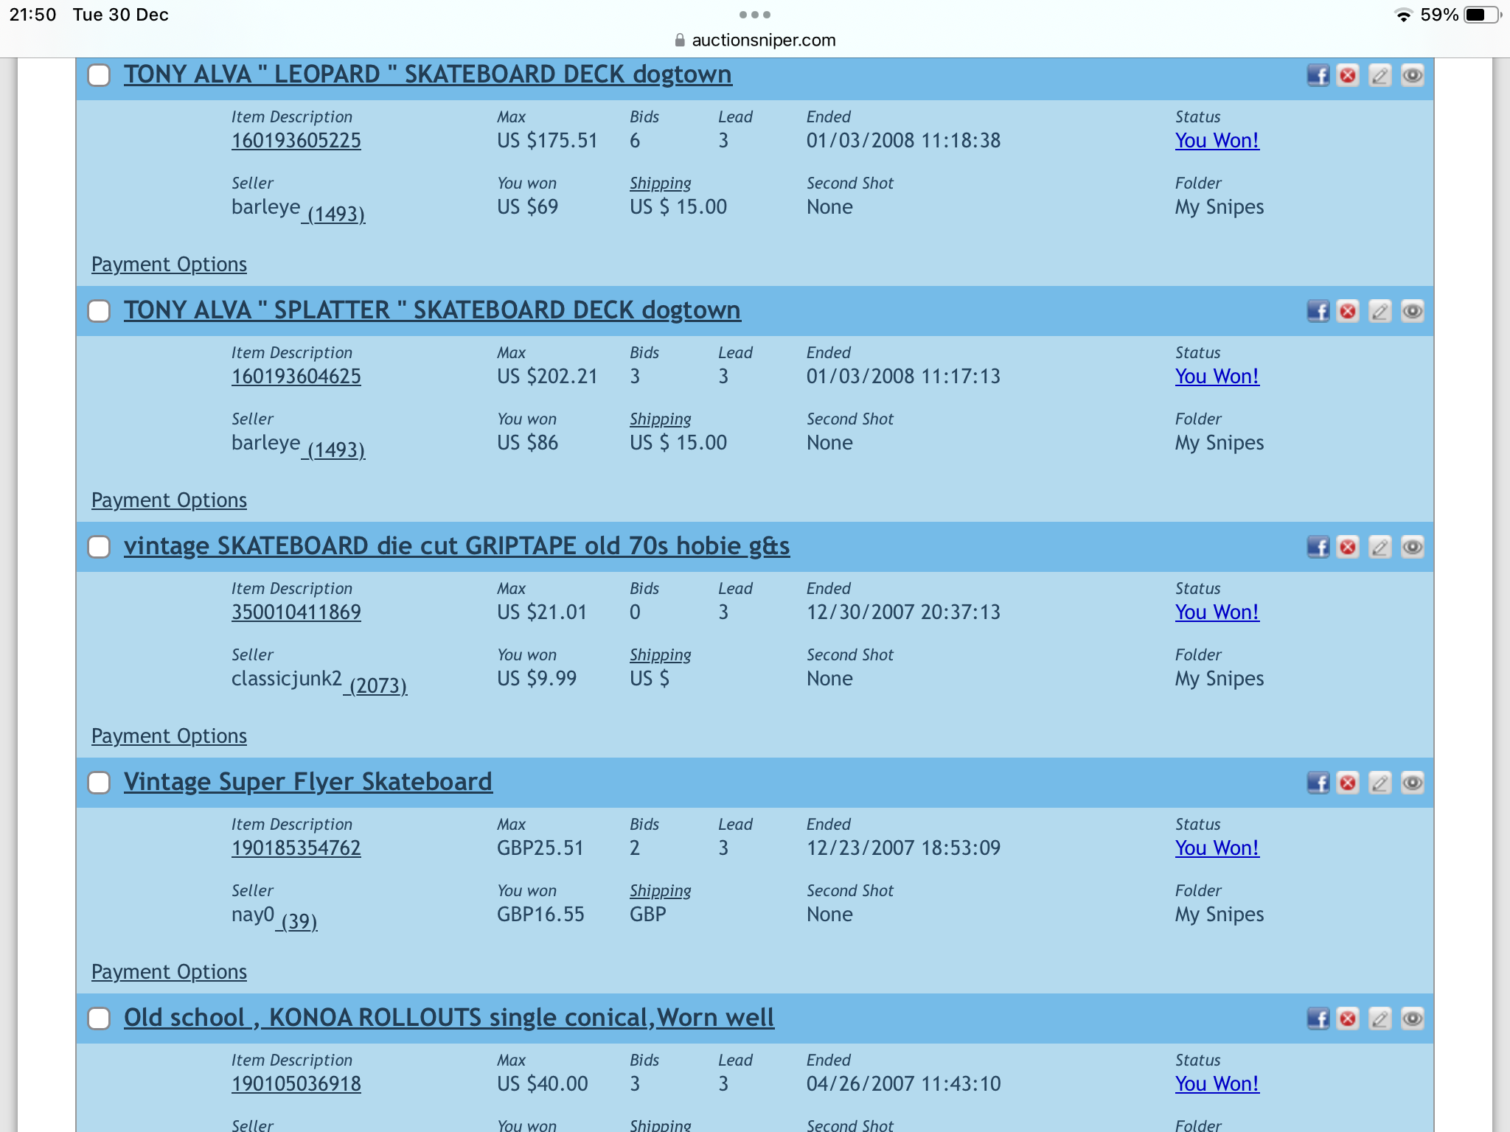Screen dimensions: 1510x1132
Task: Share Konoa Rollouts item on Facebook
Action: (1318, 1019)
